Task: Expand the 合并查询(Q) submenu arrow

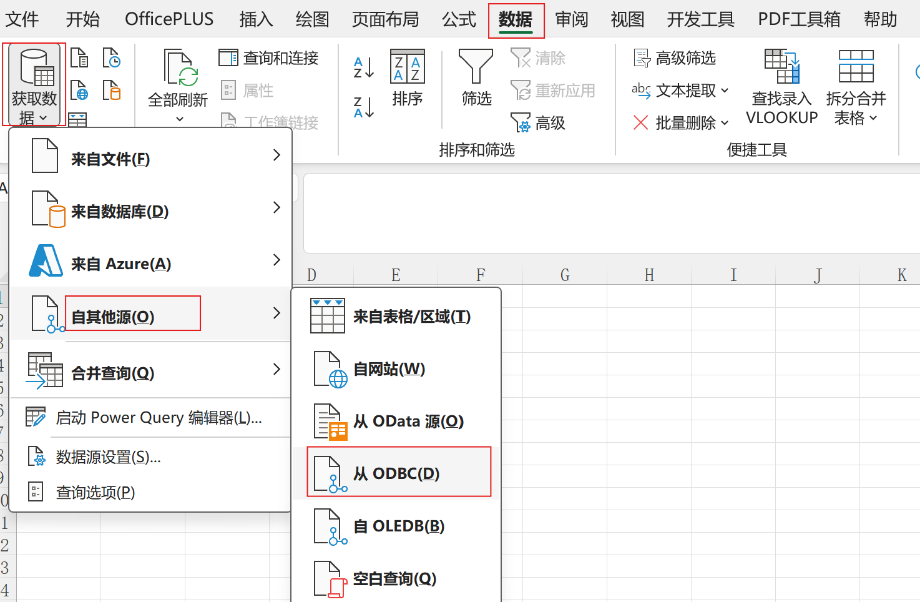Action: (276, 368)
